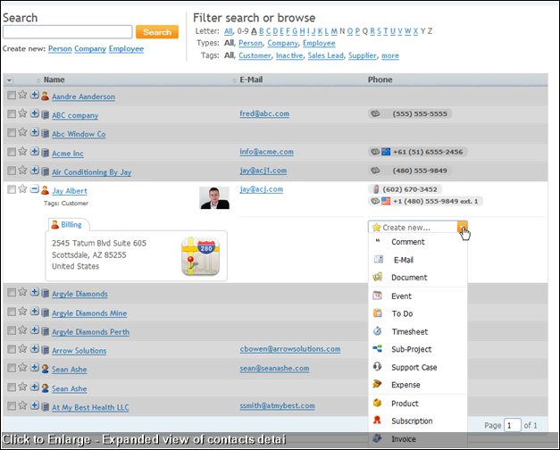Click the person icon next to Sean Ashe
The width and height of the screenshot is (560, 450).
45,369
